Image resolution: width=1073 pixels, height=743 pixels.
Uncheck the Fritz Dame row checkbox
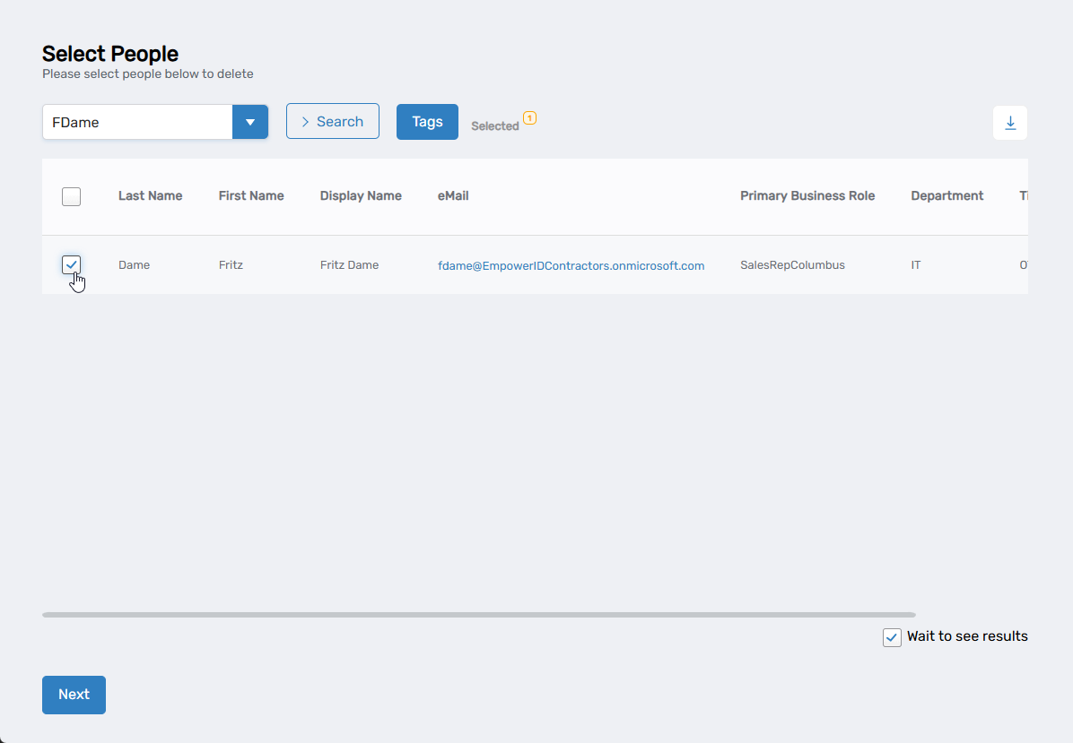(72, 264)
